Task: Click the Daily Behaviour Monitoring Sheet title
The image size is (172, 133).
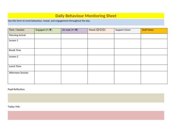Action: pyautogui.click(x=86, y=16)
